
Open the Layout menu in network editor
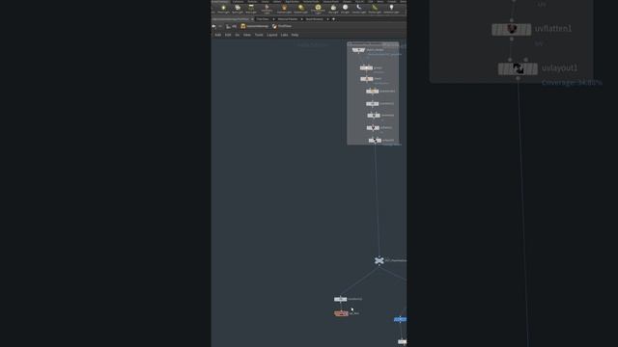272,35
